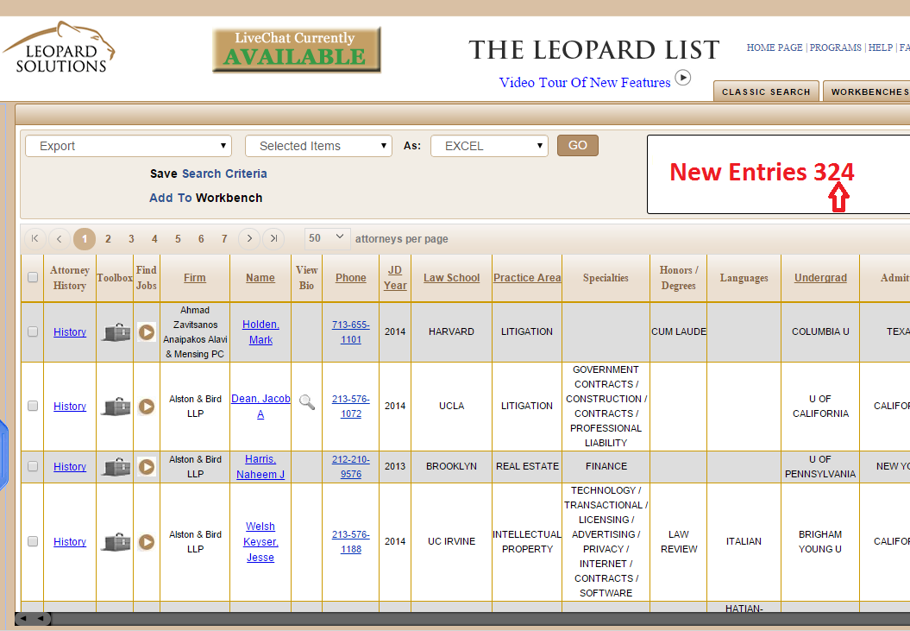Click Add To Workbench link

[x=205, y=198]
